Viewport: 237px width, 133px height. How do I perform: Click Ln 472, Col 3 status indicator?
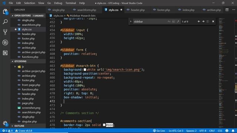click(x=176, y=131)
